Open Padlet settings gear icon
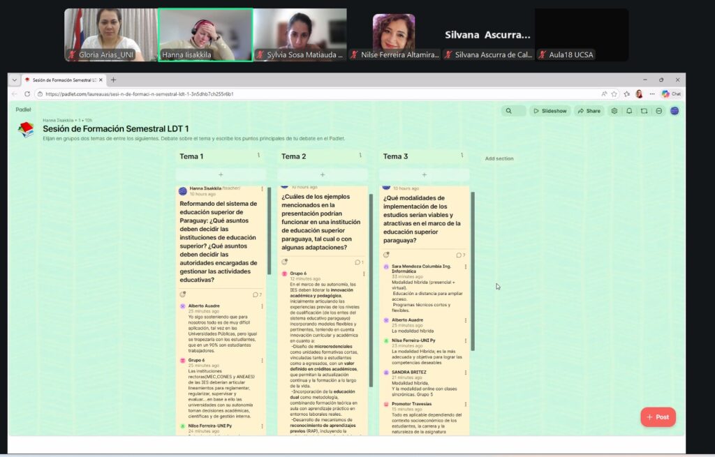Viewport: 715px width, 457px height. click(614, 111)
